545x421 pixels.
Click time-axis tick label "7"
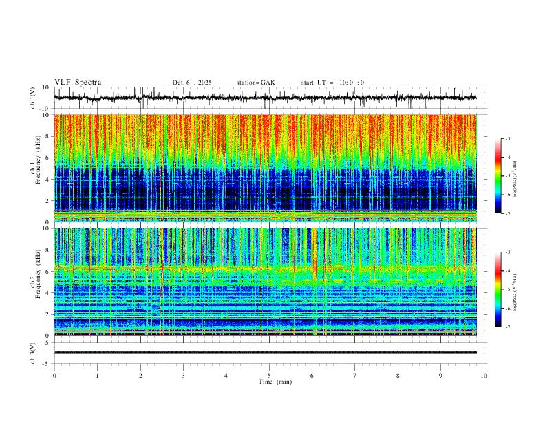tap(355, 376)
